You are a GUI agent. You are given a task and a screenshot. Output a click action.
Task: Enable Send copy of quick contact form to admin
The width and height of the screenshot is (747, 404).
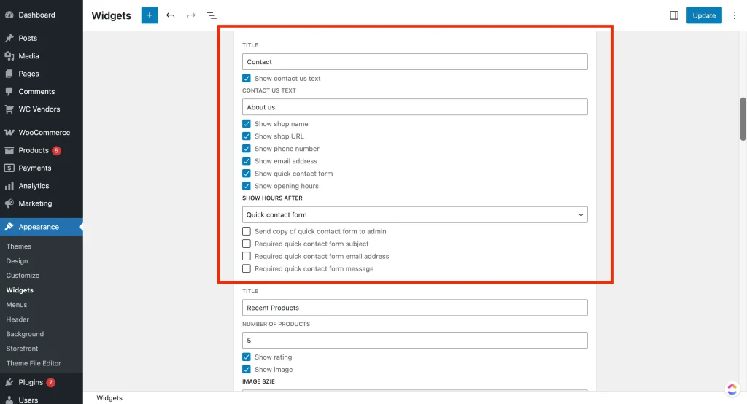point(247,231)
